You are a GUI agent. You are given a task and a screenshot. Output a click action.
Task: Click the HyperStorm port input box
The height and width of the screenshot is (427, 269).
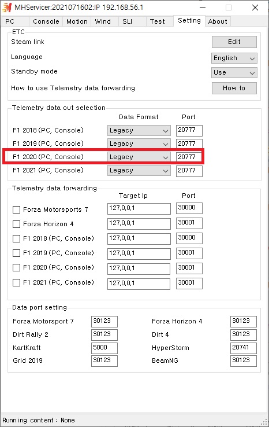coord(244,348)
